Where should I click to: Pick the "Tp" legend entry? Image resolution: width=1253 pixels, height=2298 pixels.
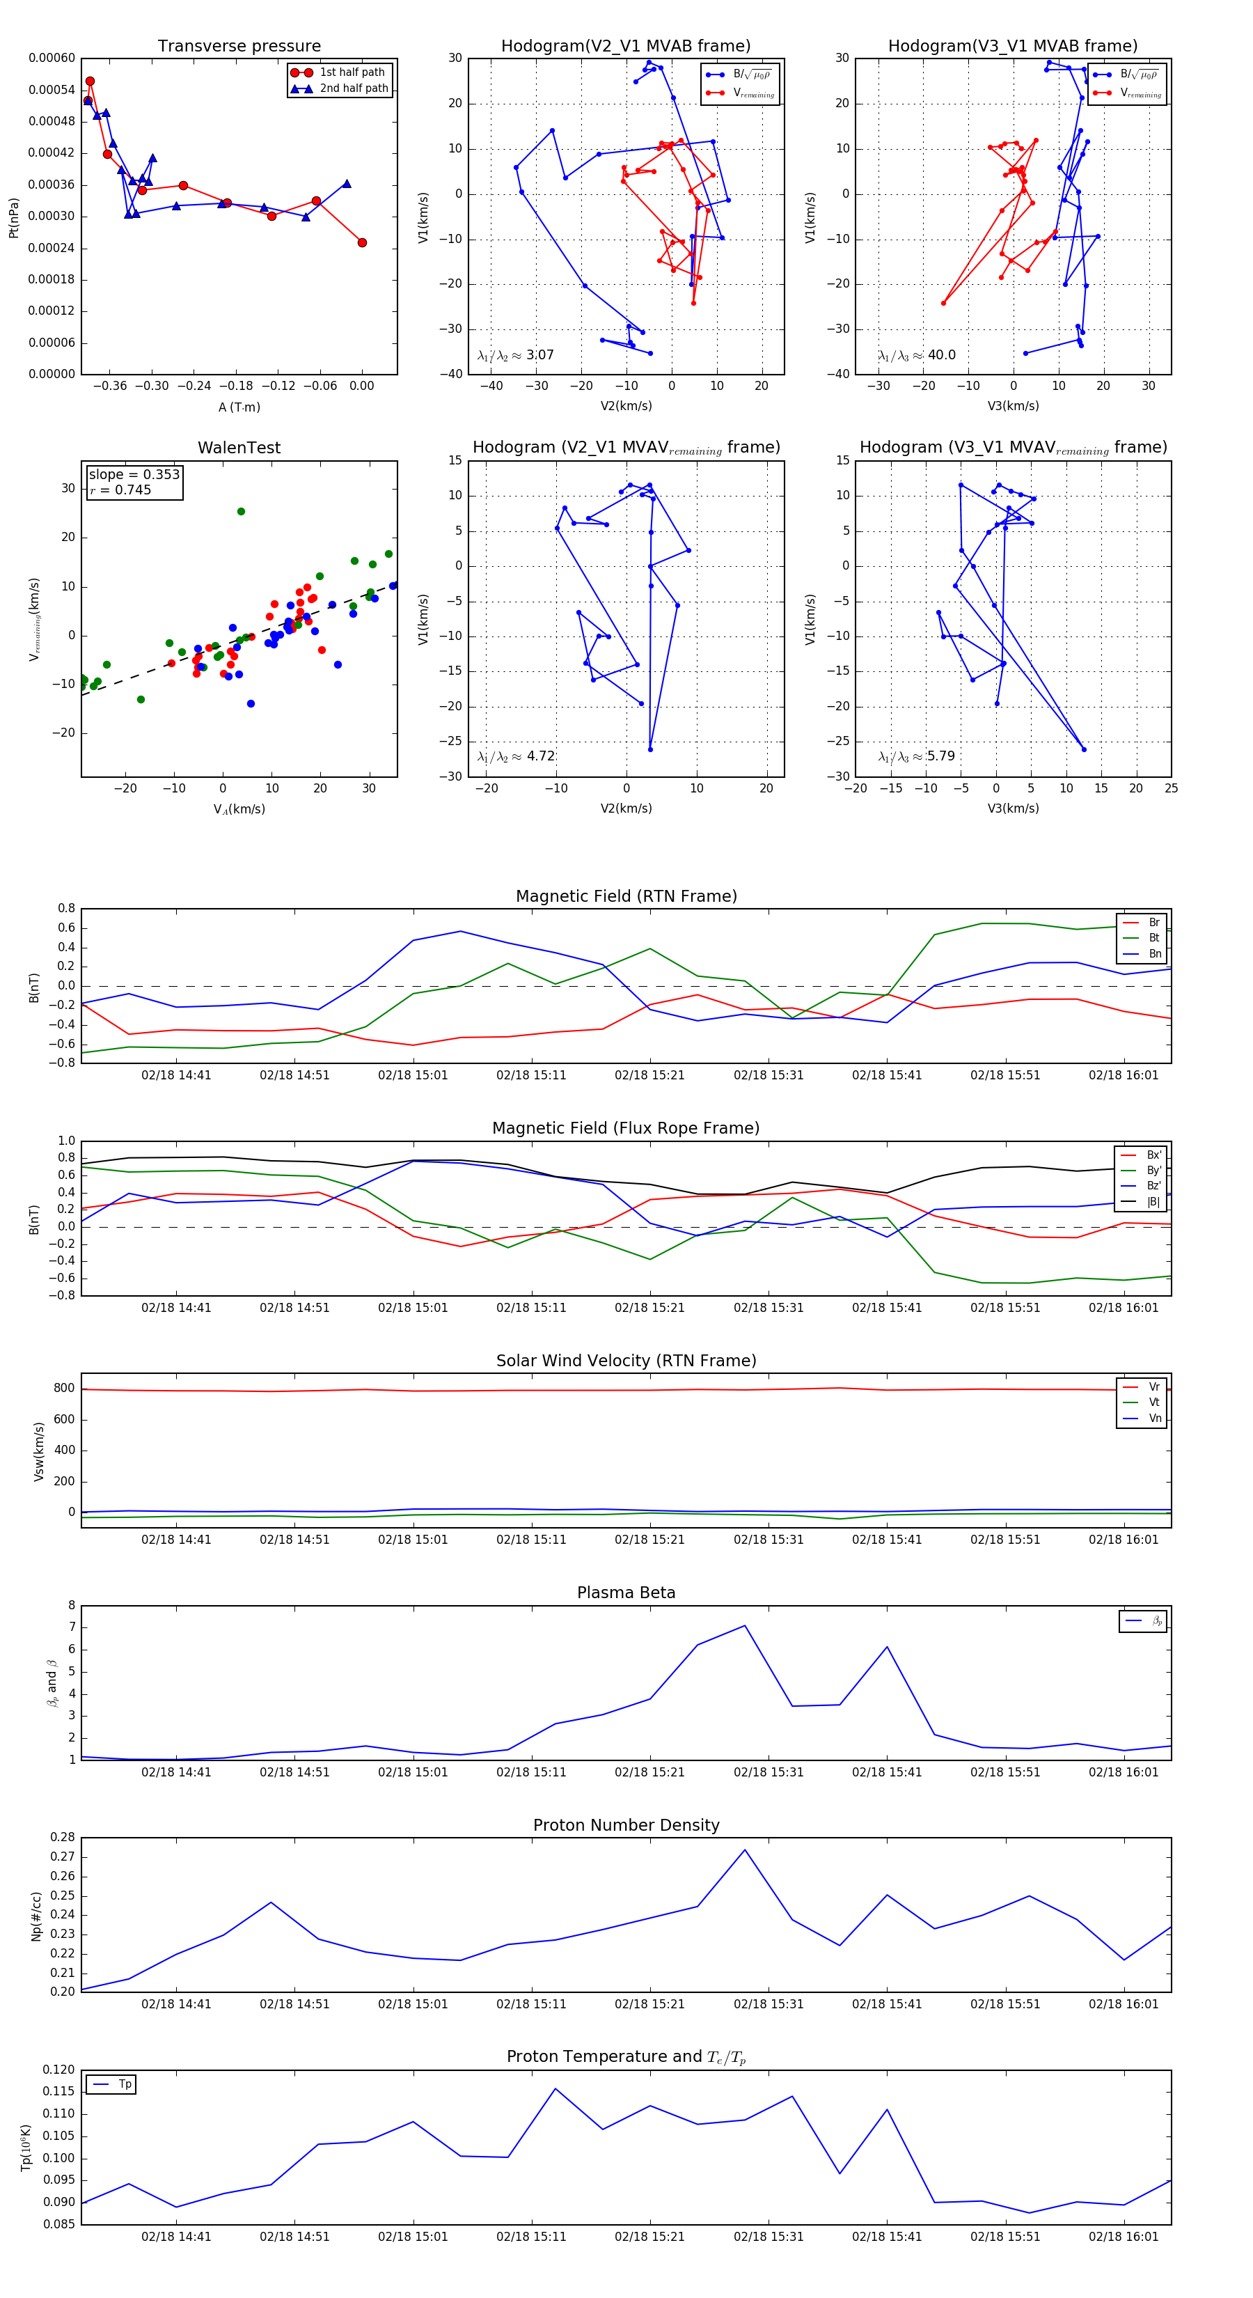point(111,2085)
